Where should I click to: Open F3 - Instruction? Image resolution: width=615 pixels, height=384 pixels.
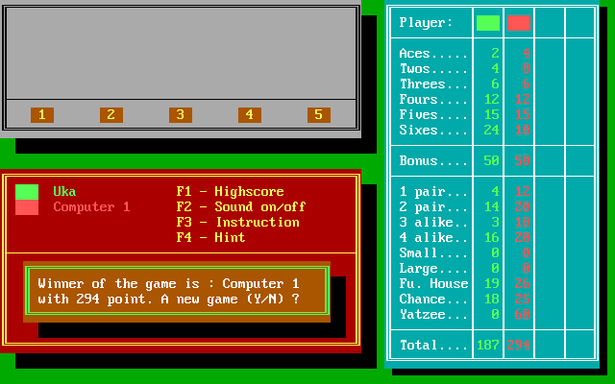(237, 222)
